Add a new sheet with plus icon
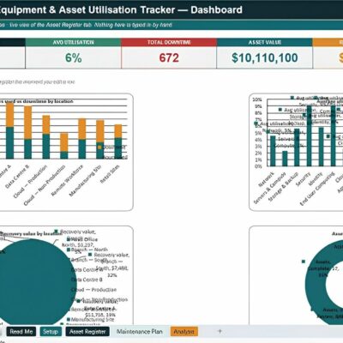This screenshot has height=343, width=343. pos(220,331)
